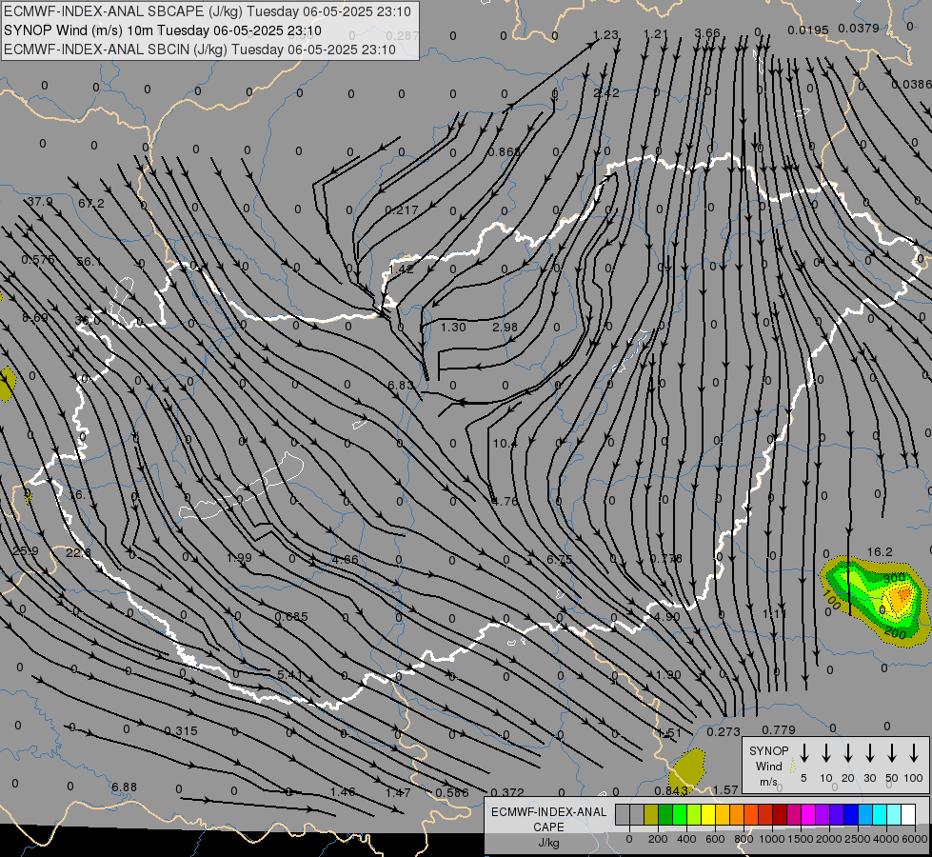This screenshot has width=932, height=857.
Task: Click the 6.83 value on the map
Action: [x=400, y=386]
